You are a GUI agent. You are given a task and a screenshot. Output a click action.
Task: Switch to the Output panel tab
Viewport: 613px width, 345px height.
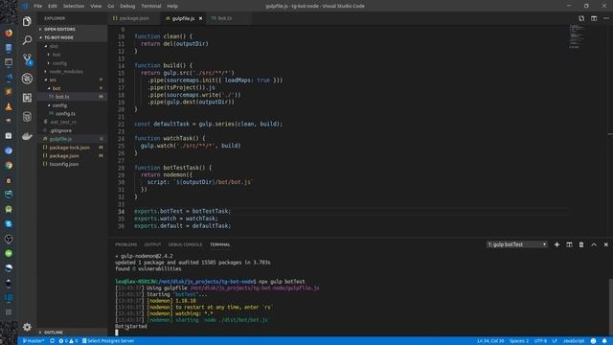click(152, 244)
